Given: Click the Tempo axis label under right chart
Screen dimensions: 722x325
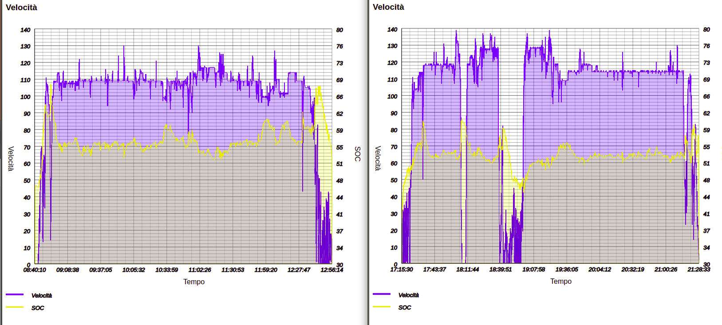Looking at the screenshot, I should [561, 281].
